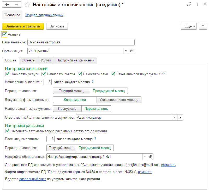Uncheck the Активна checkbox
The image size is (209, 190).
[x=4, y=34]
